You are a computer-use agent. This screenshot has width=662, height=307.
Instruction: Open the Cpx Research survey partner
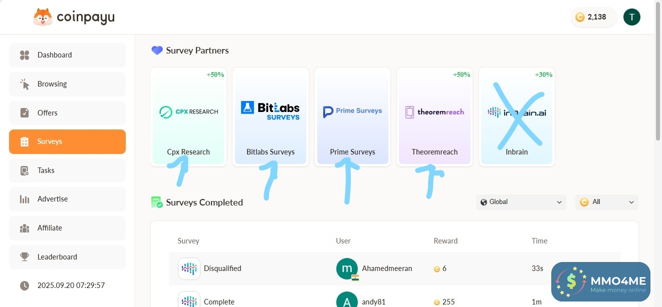point(188,116)
